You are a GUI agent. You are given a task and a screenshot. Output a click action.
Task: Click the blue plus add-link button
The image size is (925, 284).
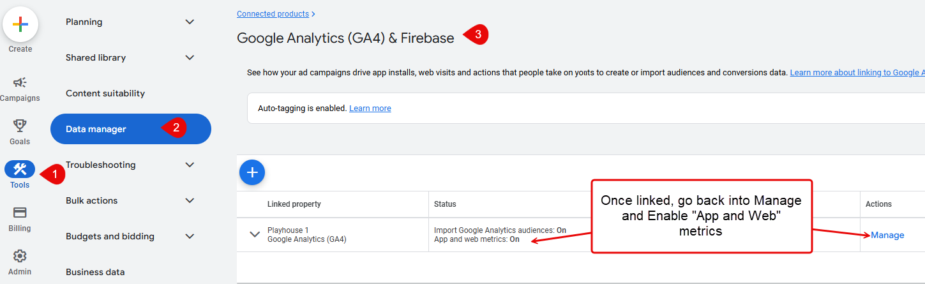coord(252,172)
